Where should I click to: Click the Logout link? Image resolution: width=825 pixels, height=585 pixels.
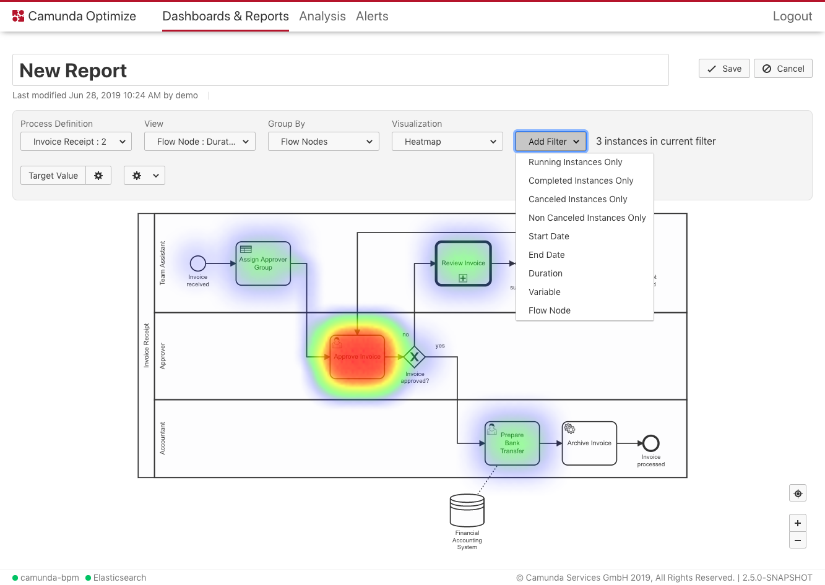[792, 17]
